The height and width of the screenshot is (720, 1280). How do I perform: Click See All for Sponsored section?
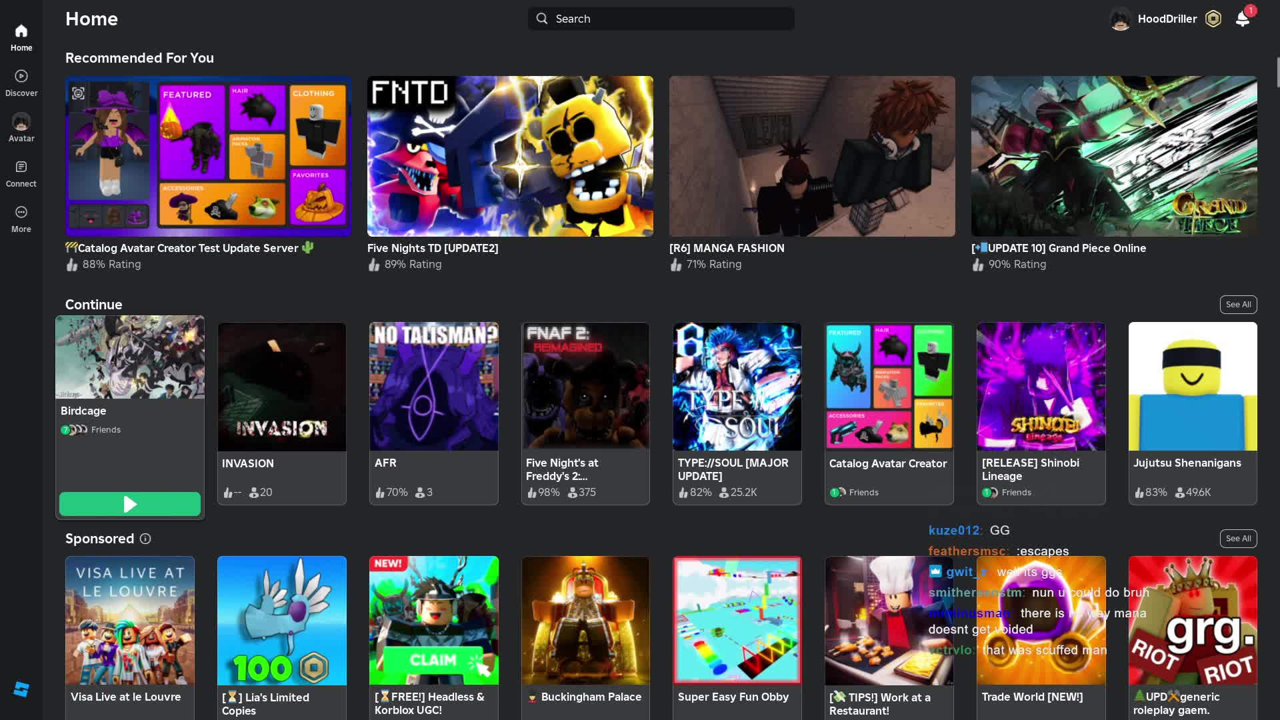point(1238,539)
